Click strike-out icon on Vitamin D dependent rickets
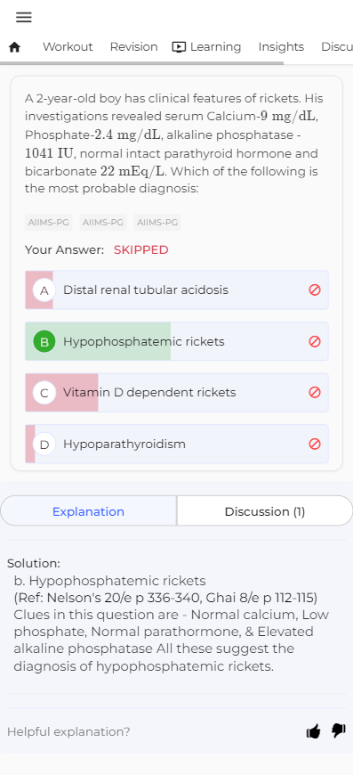 (x=315, y=393)
